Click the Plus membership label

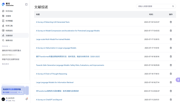click(x=13, y=101)
